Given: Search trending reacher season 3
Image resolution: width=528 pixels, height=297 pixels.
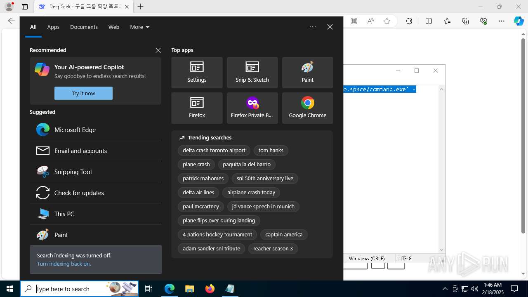Looking at the screenshot, I should (x=273, y=249).
